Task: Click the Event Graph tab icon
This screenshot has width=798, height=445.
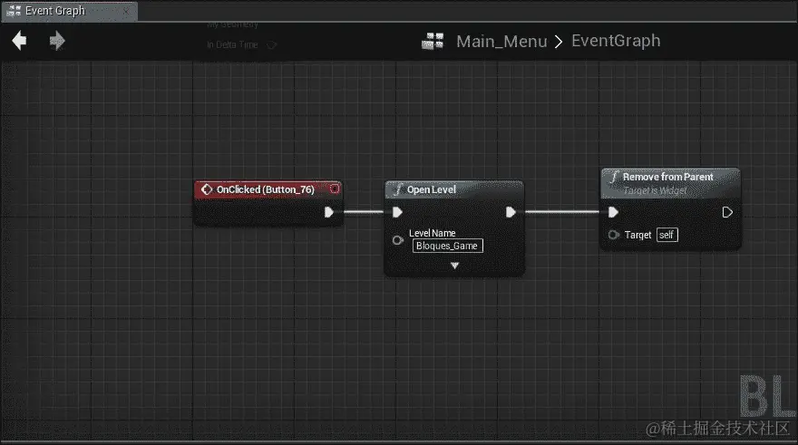Action: click(14, 11)
